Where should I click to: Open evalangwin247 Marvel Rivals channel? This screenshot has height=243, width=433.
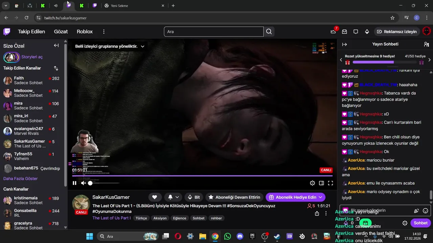(x=32, y=131)
